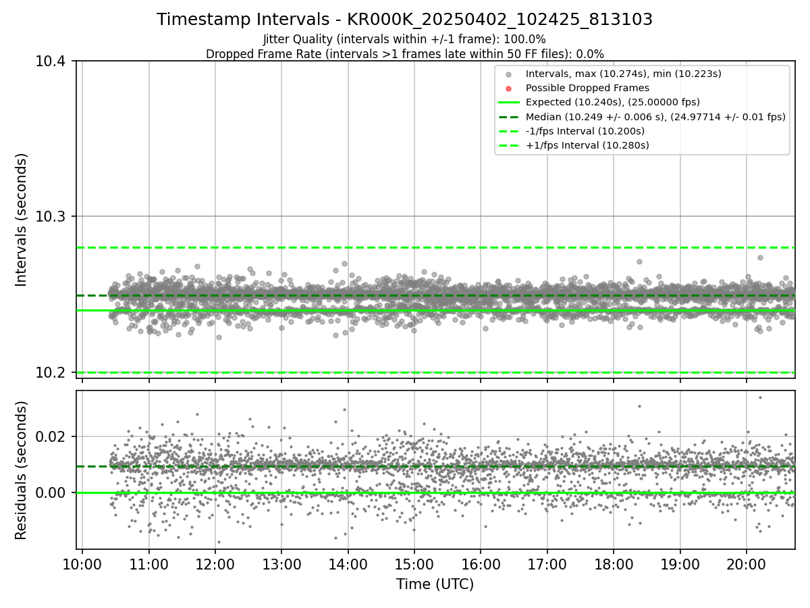Select legend entry '+1/fps Interval (10.280s)'
This screenshot has height=608, width=810.
(587, 145)
